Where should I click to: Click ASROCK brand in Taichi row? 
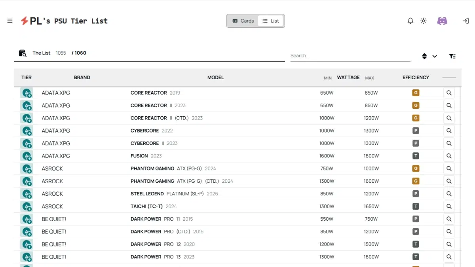[x=52, y=206]
